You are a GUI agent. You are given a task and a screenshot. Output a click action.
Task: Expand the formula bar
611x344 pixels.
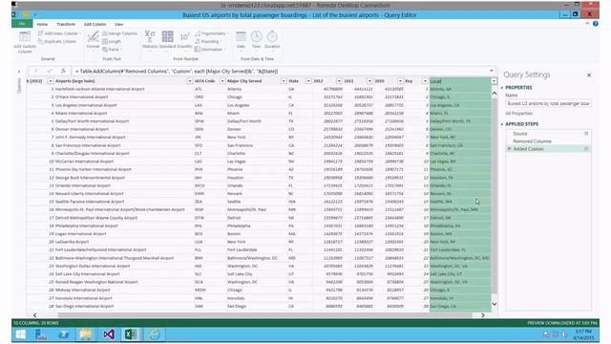(492, 71)
